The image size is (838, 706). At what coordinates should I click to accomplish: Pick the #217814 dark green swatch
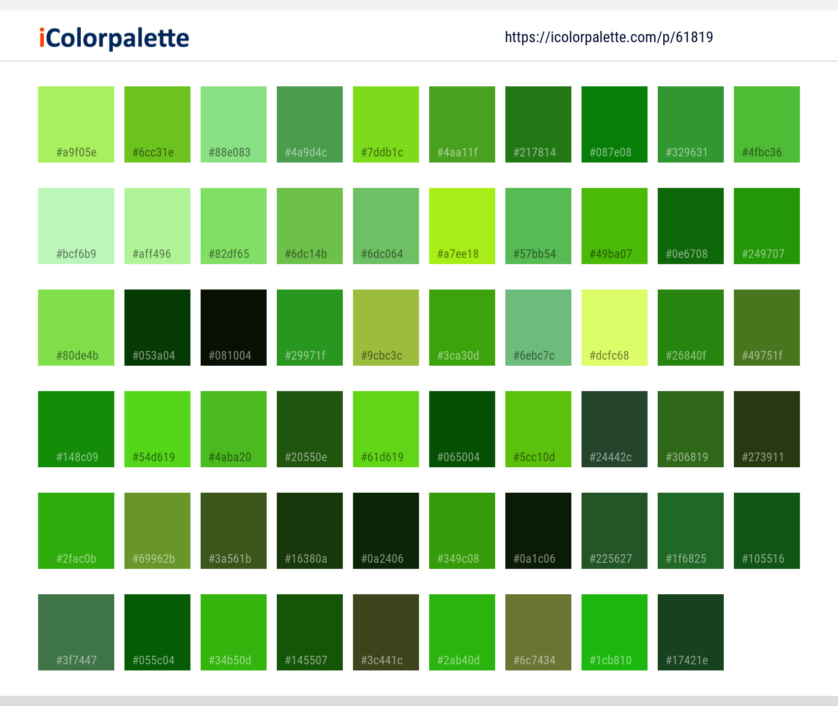[x=538, y=124]
